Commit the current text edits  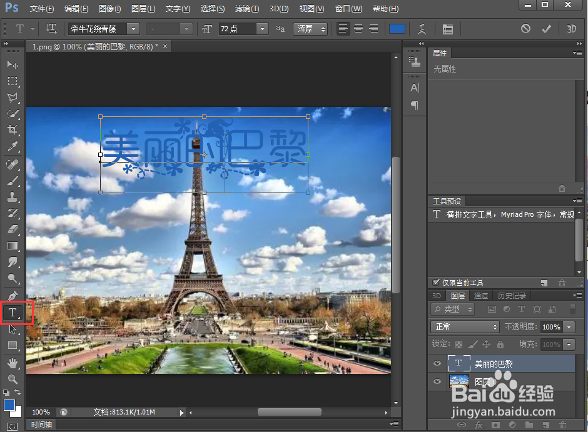(546, 29)
